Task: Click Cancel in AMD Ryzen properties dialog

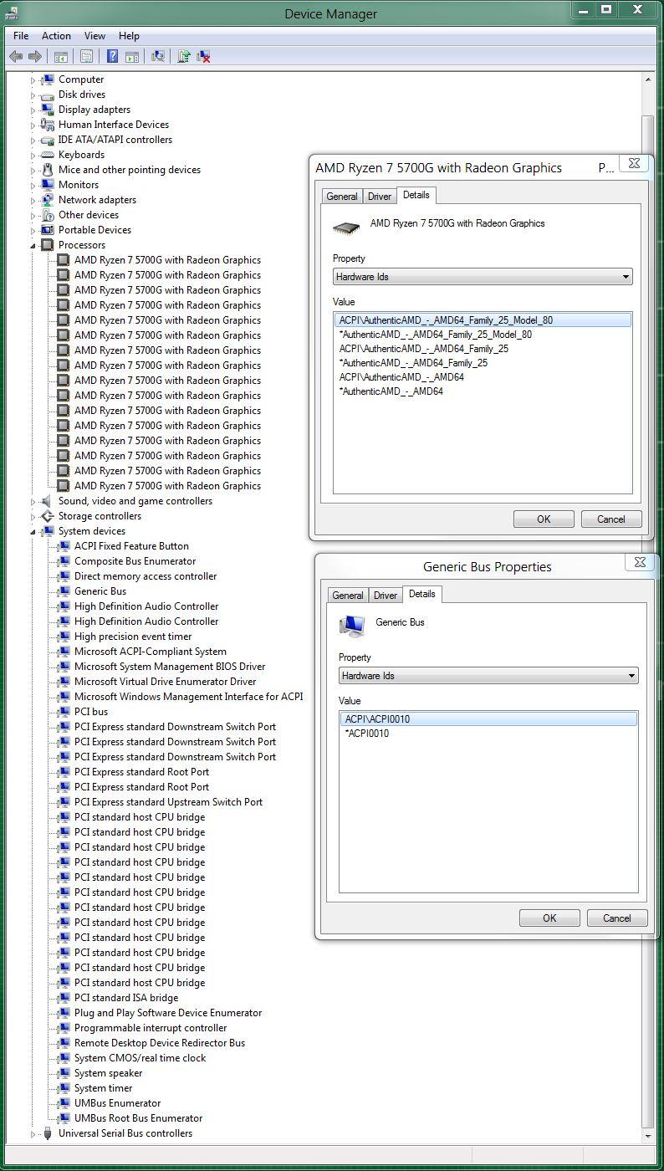Action: point(611,519)
